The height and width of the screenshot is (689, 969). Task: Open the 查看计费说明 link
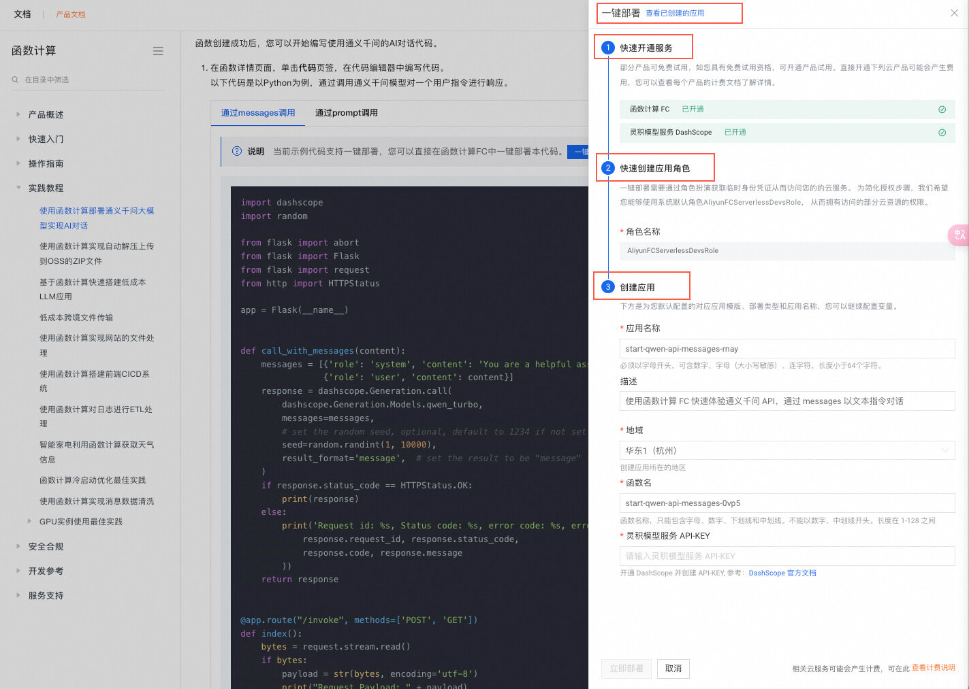tap(934, 668)
